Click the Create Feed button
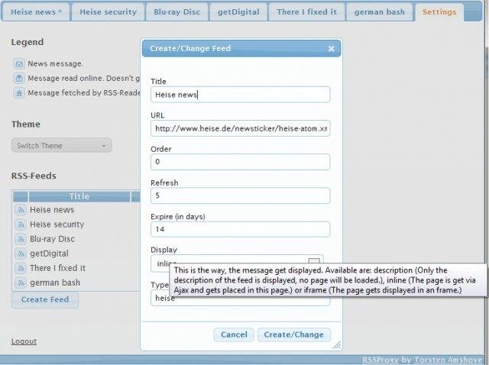 click(x=45, y=299)
